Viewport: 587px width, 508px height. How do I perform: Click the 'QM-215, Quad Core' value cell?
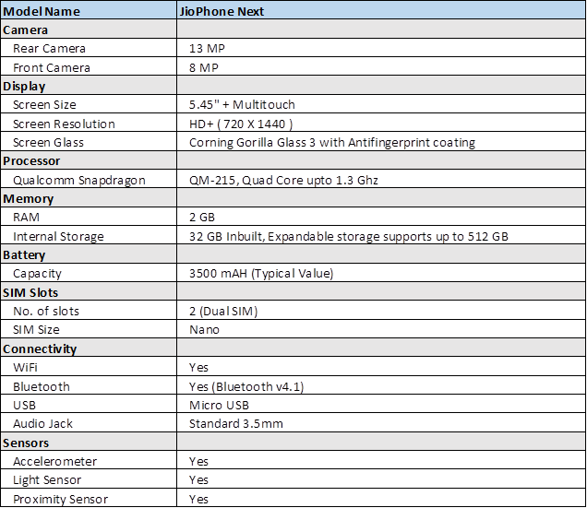point(381,180)
